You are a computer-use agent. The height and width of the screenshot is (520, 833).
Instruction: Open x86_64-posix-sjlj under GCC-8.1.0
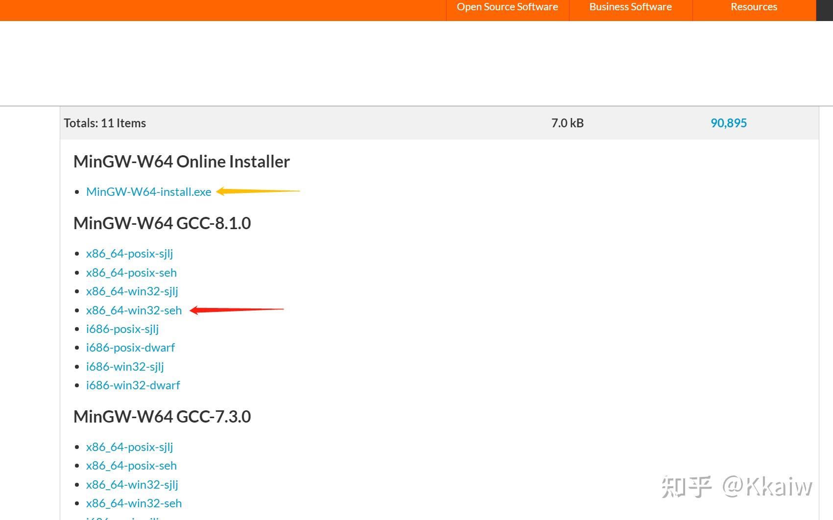130,254
